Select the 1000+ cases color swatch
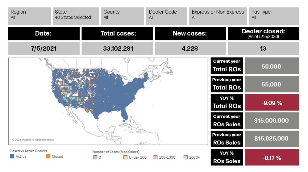308x172 pixels. (185, 157)
